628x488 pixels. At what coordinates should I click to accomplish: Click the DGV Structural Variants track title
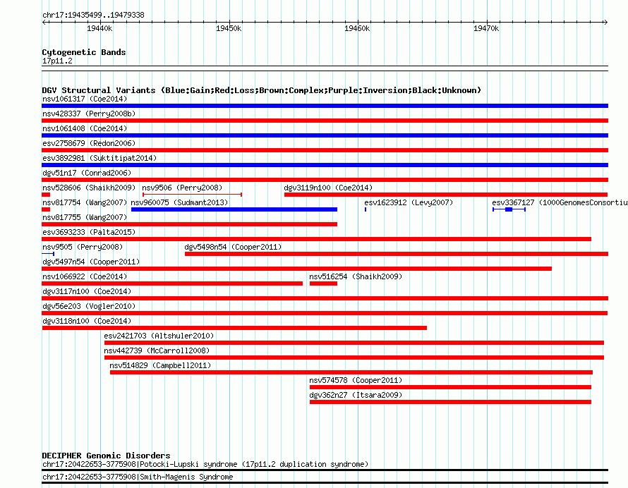pyautogui.click(x=262, y=90)
